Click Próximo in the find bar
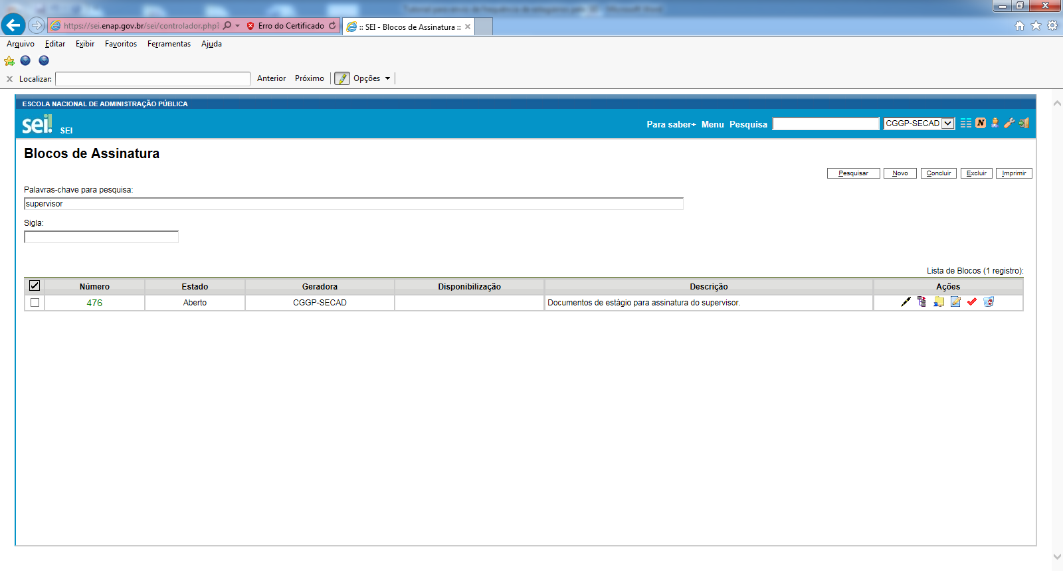This screenshot has height=571, width=1063. click(310, 78)
